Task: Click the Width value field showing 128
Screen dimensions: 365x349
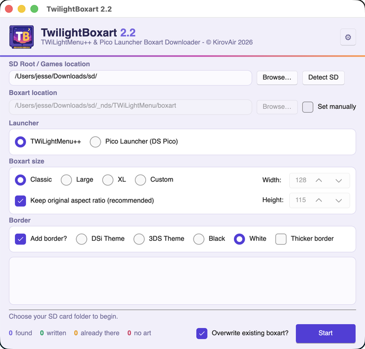Action: pyautogui.click(x=301, y=180)
